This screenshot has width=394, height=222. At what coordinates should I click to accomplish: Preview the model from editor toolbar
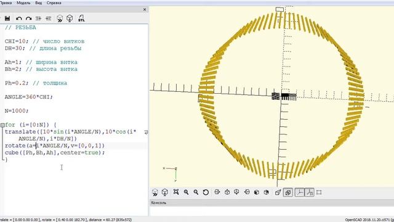pos(60,18)
